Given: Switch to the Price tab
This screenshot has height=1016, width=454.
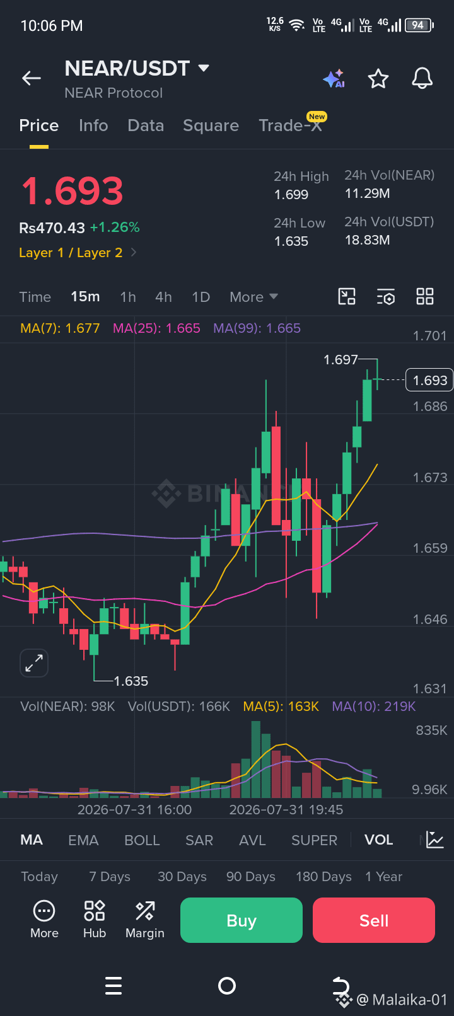Looking at the screenshot, I should tap(39, 125).
